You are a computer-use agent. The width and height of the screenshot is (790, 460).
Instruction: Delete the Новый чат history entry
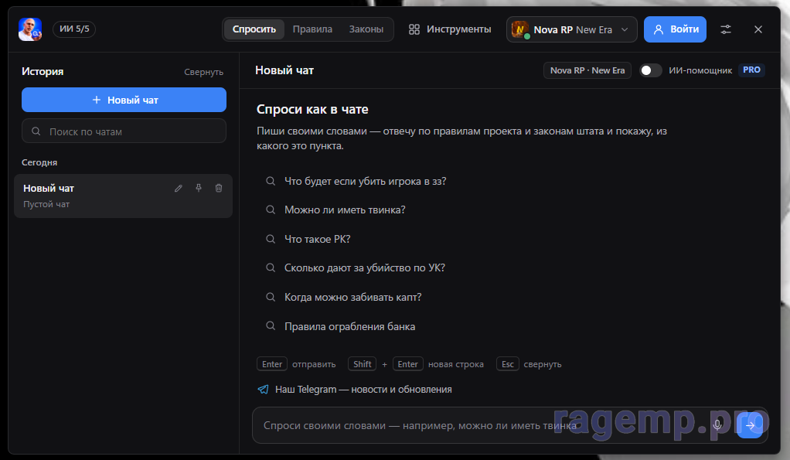tap(219, 188)
